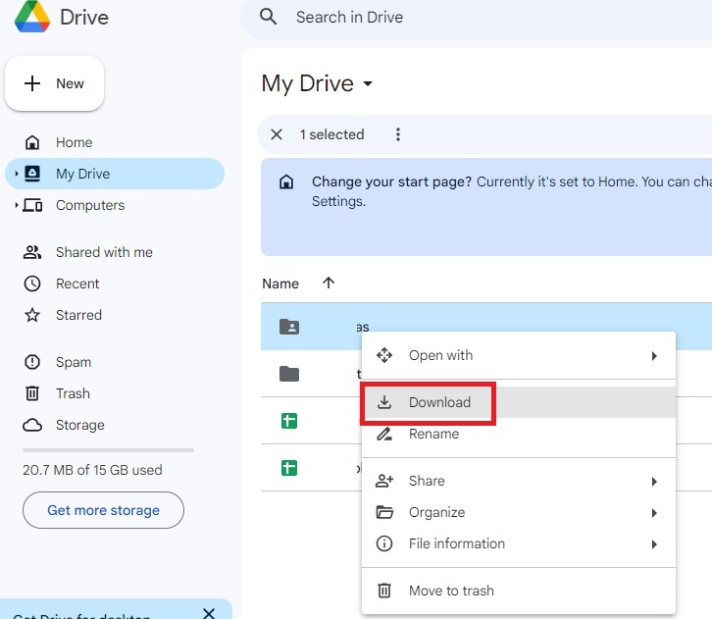Click the Shared with me people icon
Image resolution: width=712 pixels, height=619 pixels.
click(x=32, y=252)
